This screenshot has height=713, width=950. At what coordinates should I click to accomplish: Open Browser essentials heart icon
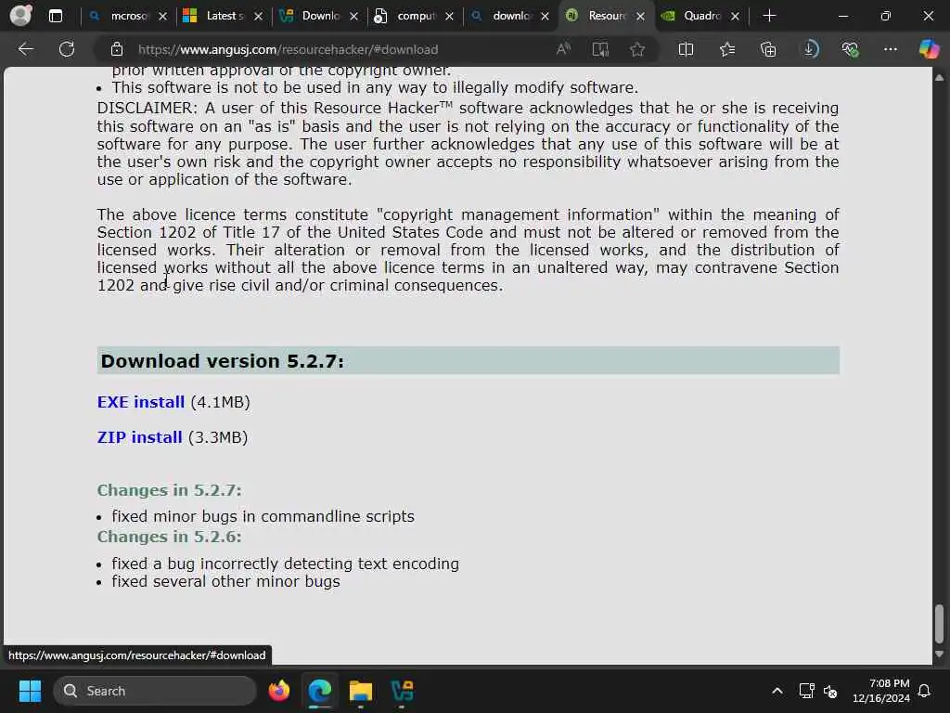[850, 49]
